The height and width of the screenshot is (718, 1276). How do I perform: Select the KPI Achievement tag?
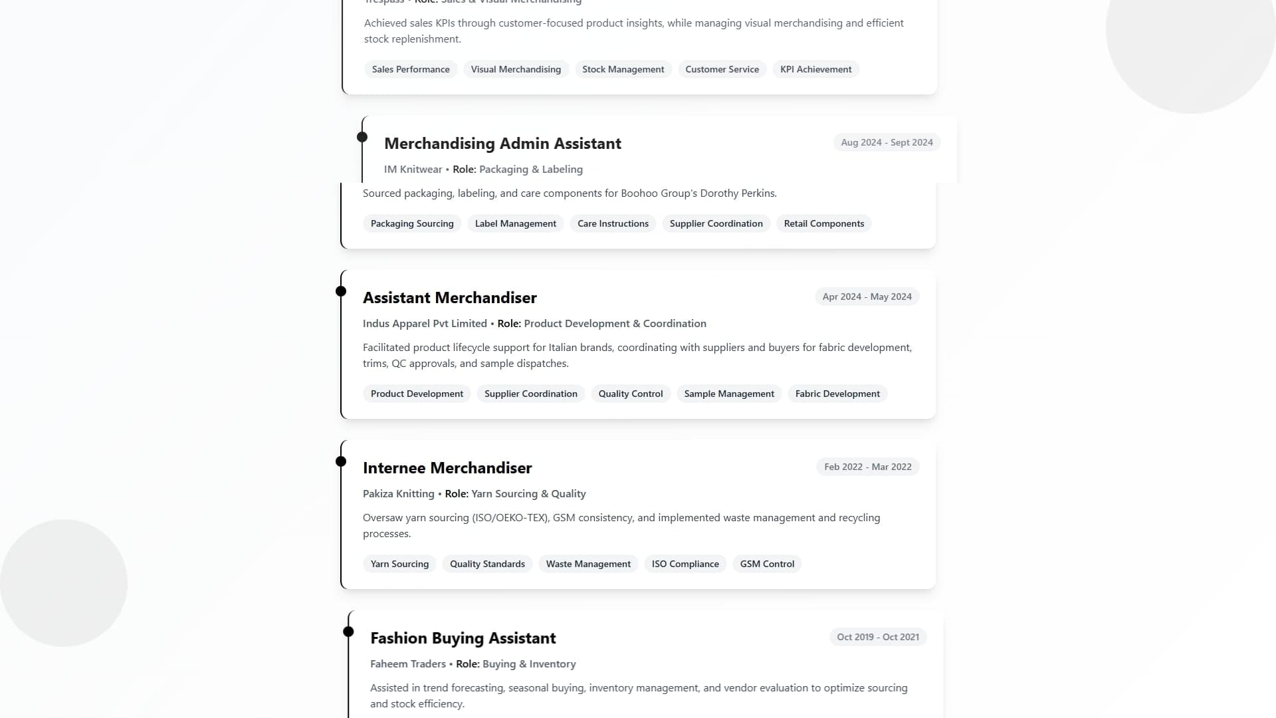point(815,69)
